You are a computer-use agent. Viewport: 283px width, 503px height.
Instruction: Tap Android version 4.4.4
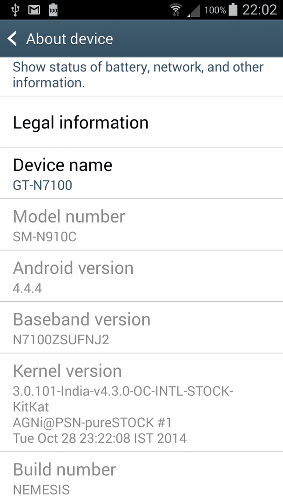point(141,276)
